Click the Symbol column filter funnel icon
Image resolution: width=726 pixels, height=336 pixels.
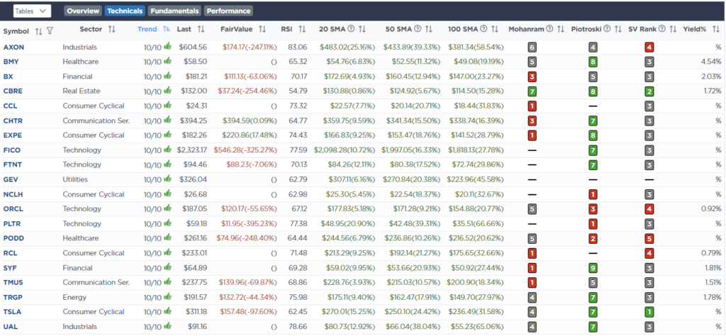point(50,30)
